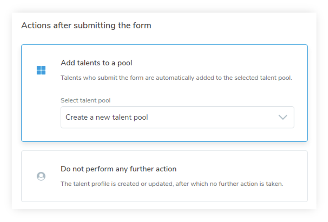Click the word 'pool' in the first card title
This screenshot has width=328, height=222.
coord(125,63)
